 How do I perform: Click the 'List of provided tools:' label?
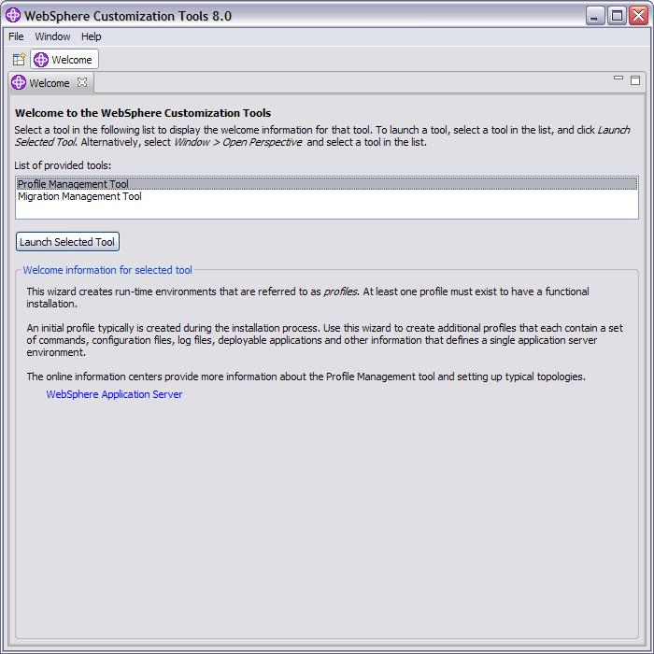[63, 165]
